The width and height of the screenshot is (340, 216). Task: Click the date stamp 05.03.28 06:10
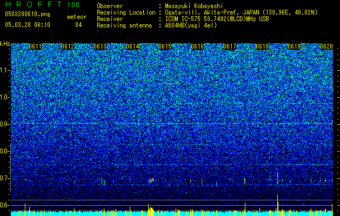click(28, 25)
